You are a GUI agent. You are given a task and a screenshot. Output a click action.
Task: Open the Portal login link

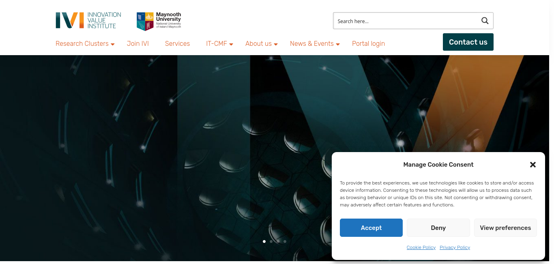[x=368, y=44]
